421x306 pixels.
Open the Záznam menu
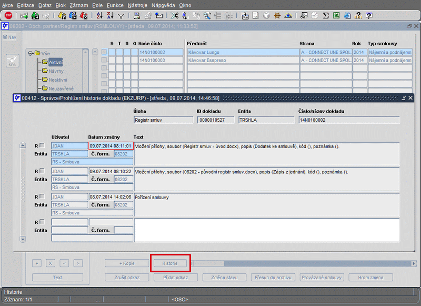[79, 5]
